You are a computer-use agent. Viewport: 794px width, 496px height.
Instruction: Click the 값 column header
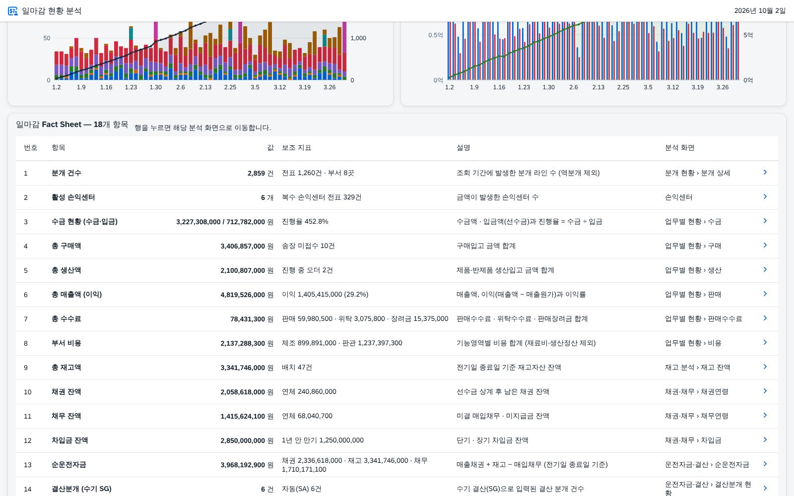point(270,148)
